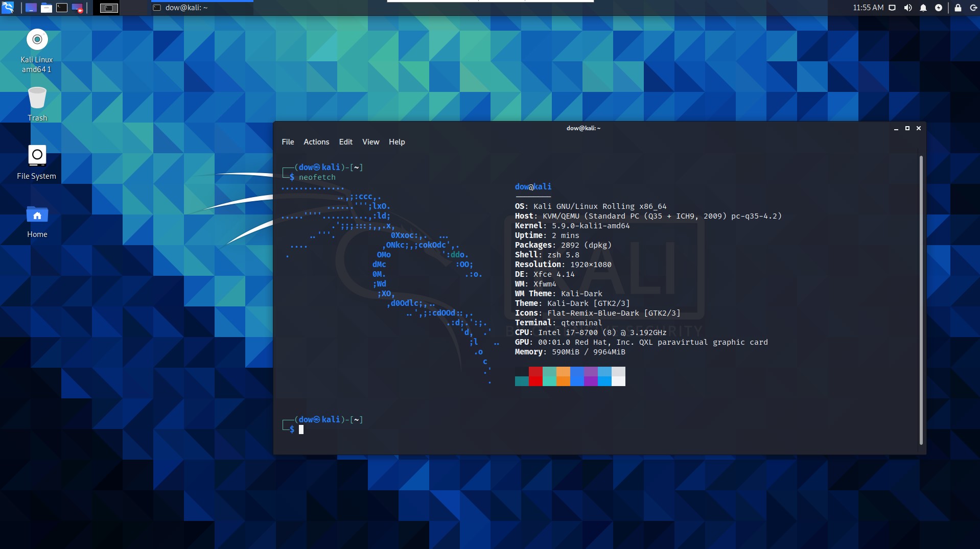Click the 'Shell: zsh 5.8' line

547,255
